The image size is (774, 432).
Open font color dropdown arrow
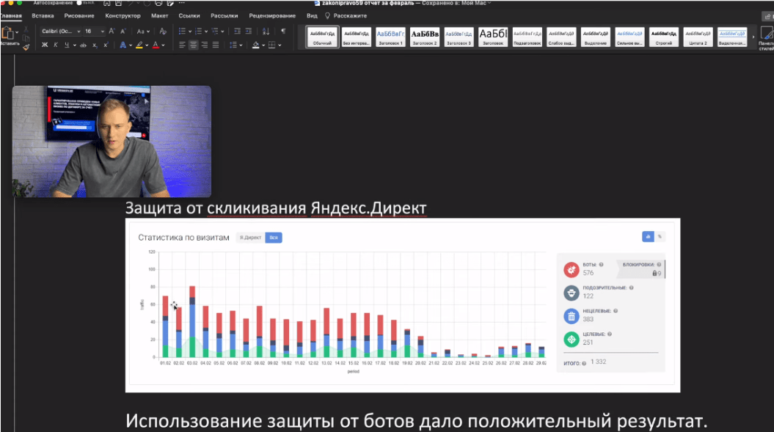click(x=164, y=45)
